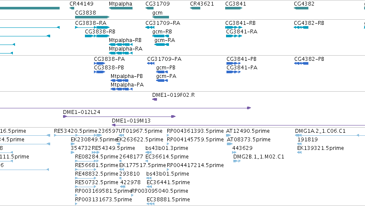Click protein CG4382-PB

click(309, 59)
